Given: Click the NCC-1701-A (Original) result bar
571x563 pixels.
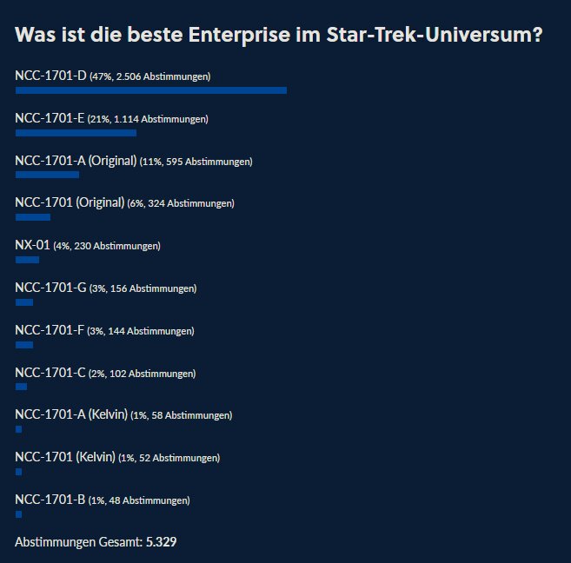Looking at the screenshot, I should pyautogui.click(x=47, y=175).
